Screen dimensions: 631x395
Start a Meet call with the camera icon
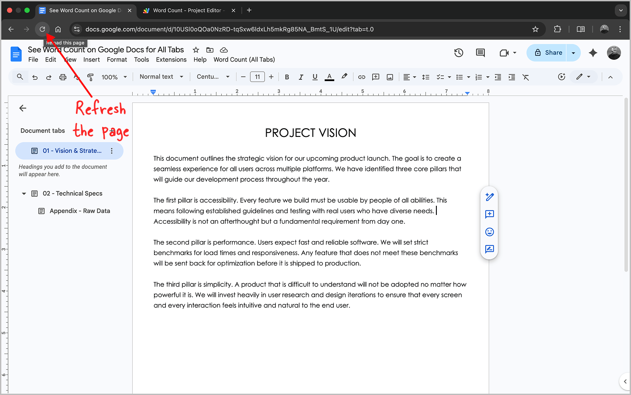point(505,52)
